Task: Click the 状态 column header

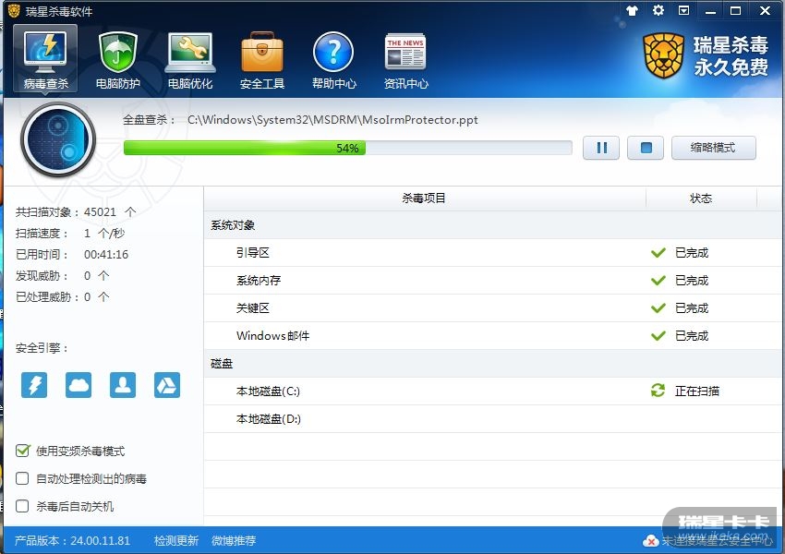Action: pos(701,199)
